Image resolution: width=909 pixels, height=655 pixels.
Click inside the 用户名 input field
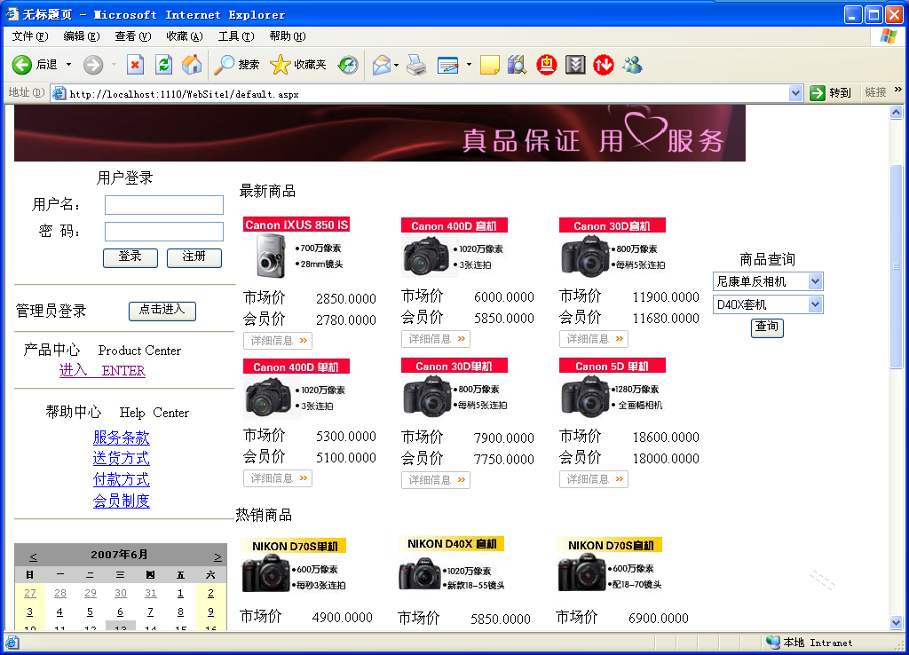click(164, 205)
